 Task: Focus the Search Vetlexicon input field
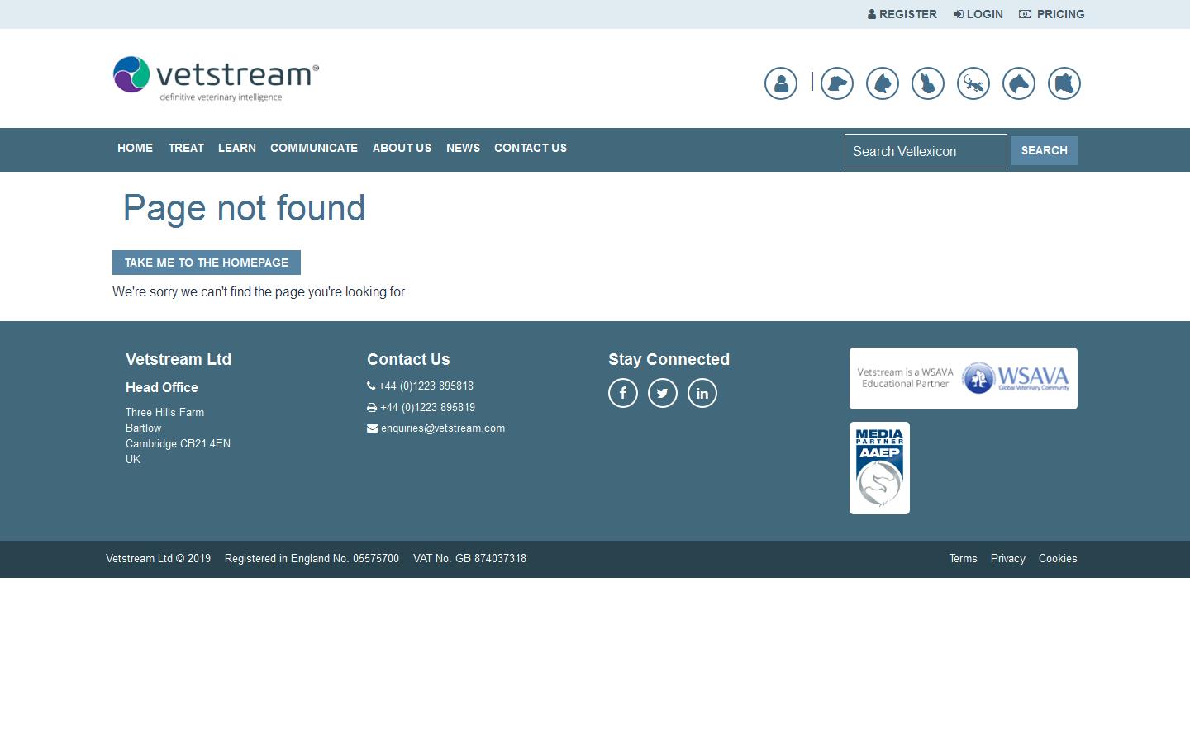point(926,151)
